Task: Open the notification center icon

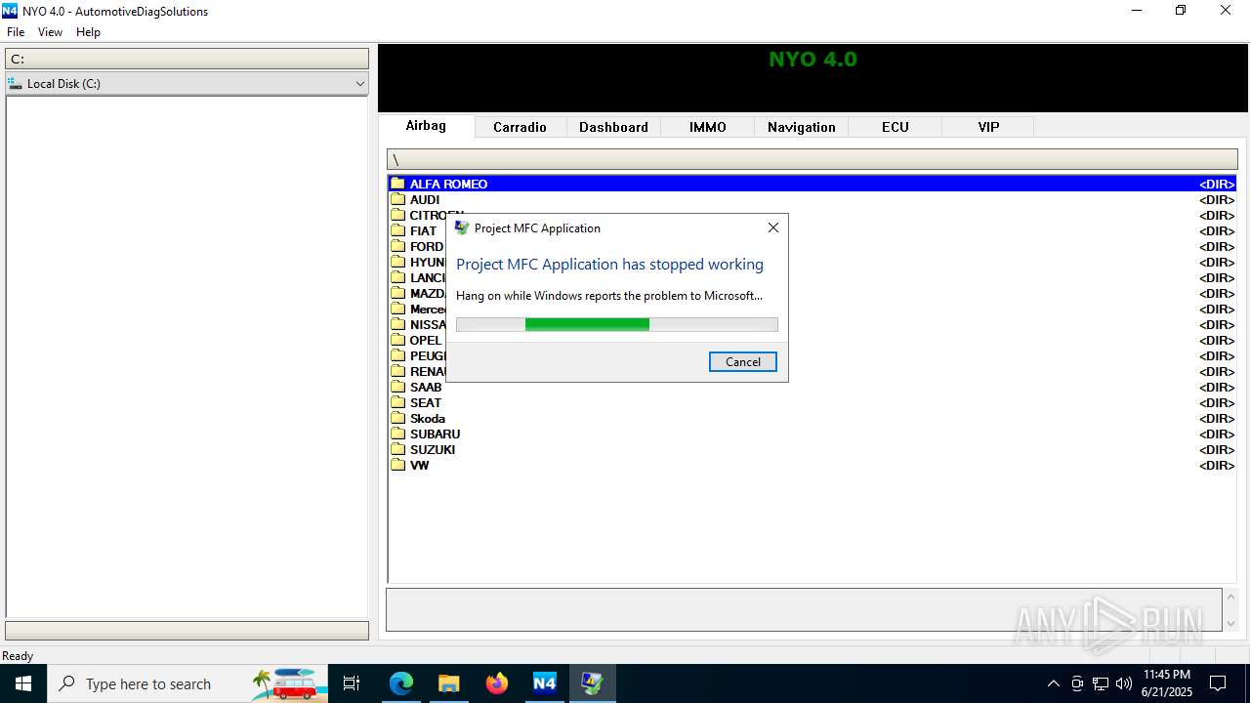Action: [1218, 683]
